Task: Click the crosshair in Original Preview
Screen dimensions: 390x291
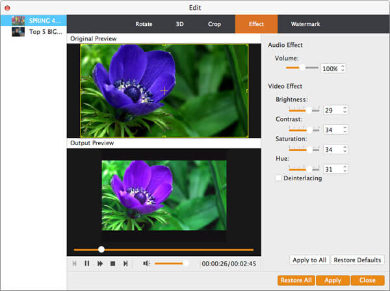Action: pyautogui.click(x=164, y=91)
